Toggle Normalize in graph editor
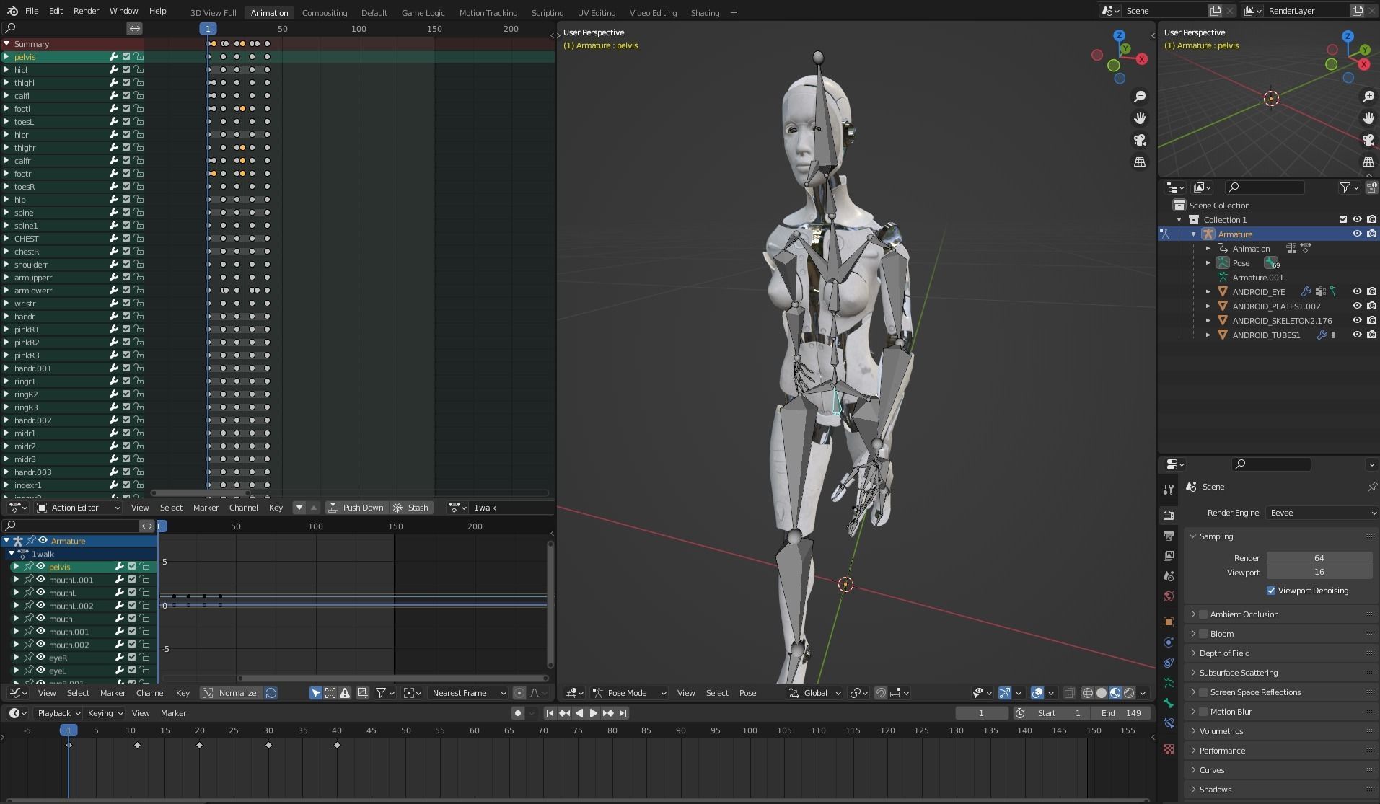The height and width of the screenshot is (804, 1380). (230, 693)
